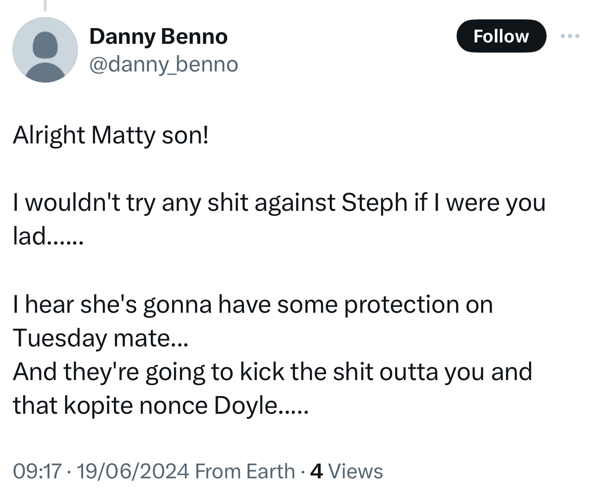Viewport: 595px width, 494px height.
Task: Open the Danny Benno display name link
Action: (x=158, y=36)
